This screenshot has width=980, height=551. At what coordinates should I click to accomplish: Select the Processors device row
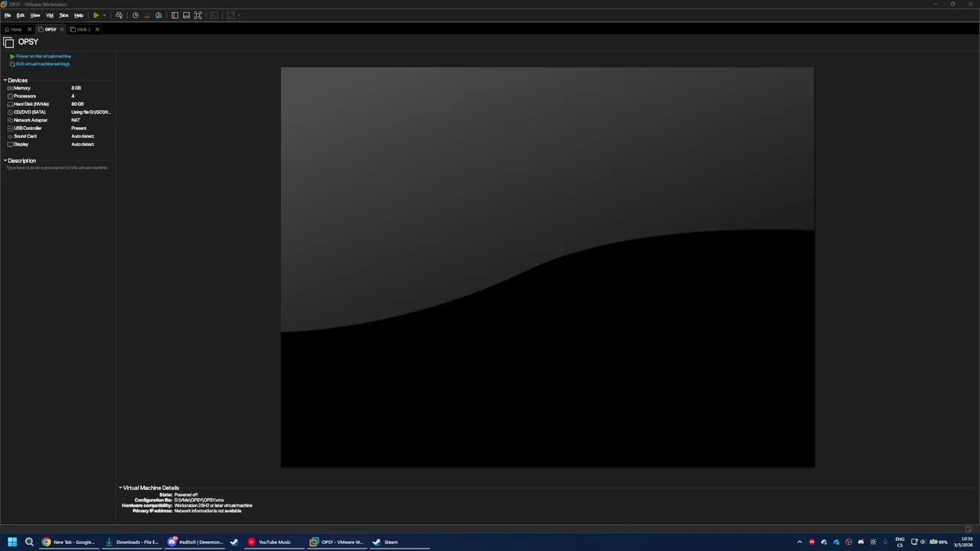[x=58, y=96]
